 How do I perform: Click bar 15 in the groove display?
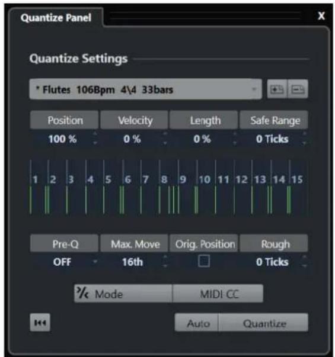[297, 179]
